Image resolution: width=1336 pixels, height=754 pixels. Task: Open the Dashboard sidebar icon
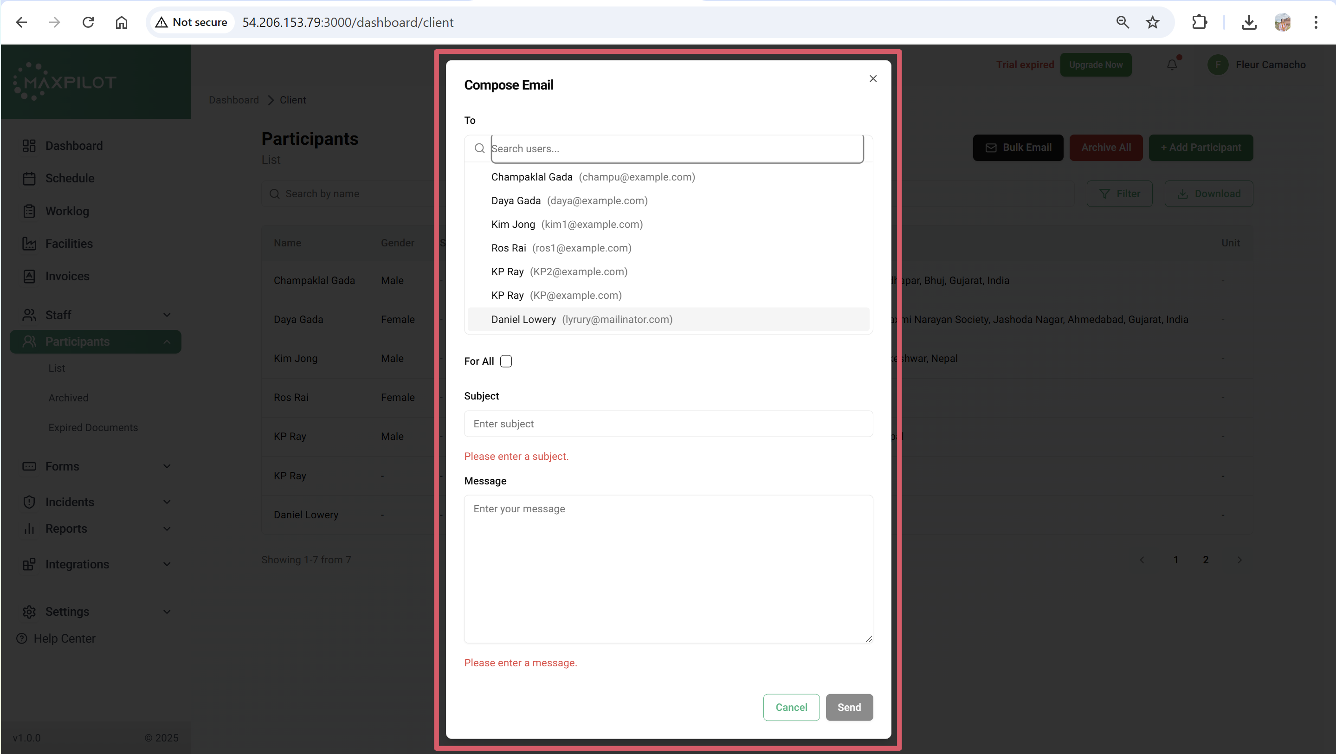click(x=29, y=146)
